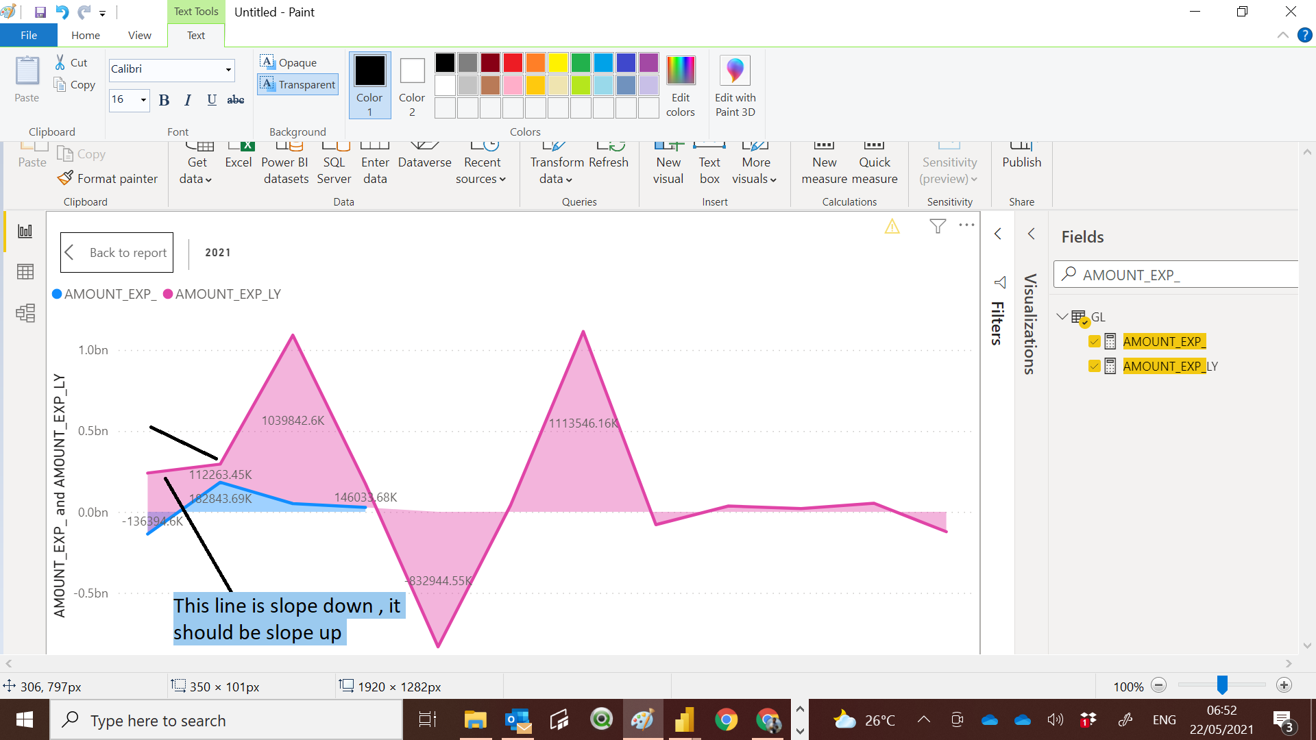Apply Strikethrough to text
Image resolution: width=1316 pixels, height=740 pixels.
[x=236, y=100]
